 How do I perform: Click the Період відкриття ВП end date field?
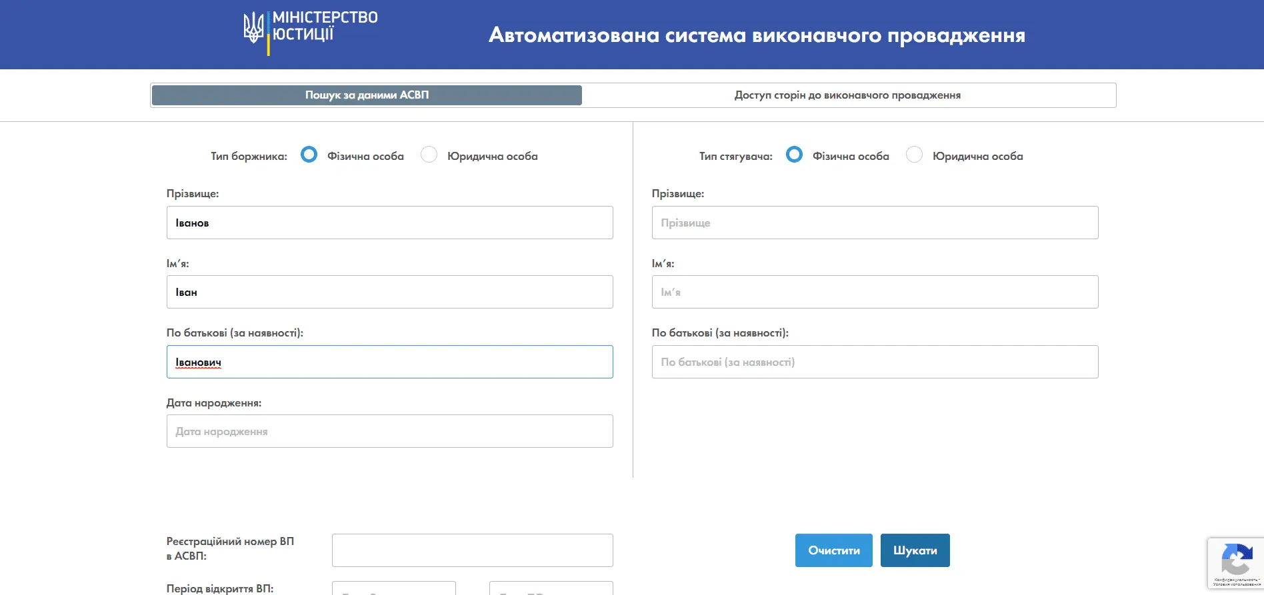pos(551,588)
